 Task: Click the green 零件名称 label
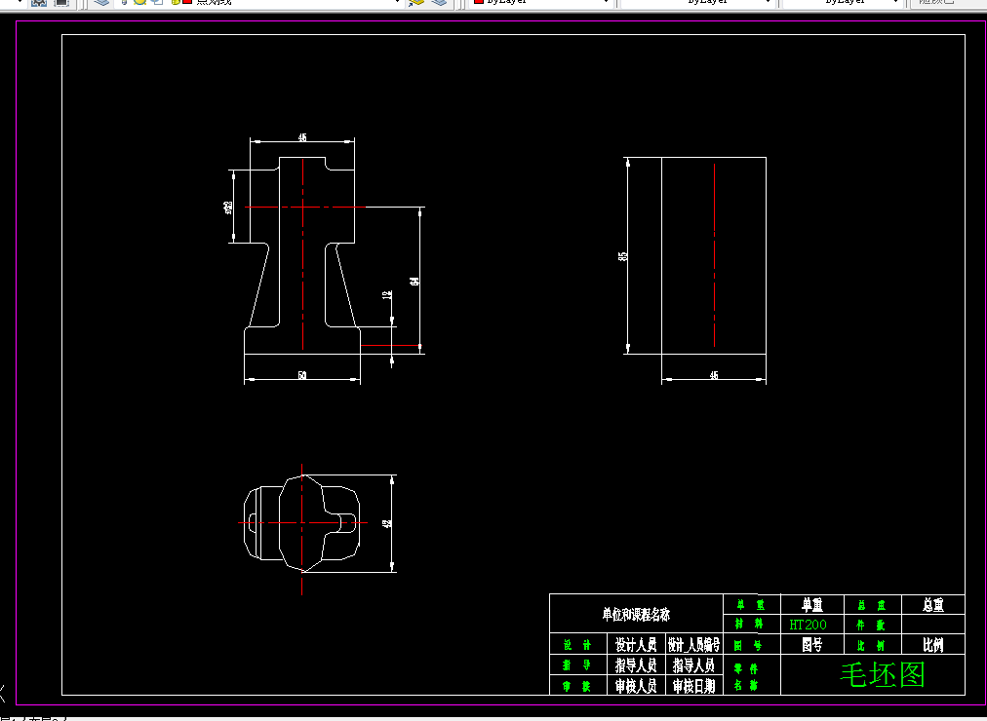click(x=745, y=677)
